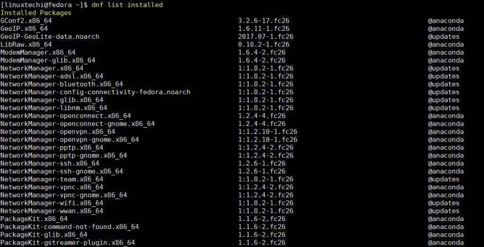Click the PackageKit.x86_64 package name
The image size is (484, 247).
tap(34, 219)
